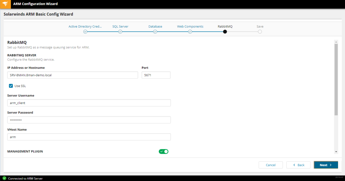Switch to the SQL Server step label
This screenshot has height=181, width=345.
click(120, 26)
